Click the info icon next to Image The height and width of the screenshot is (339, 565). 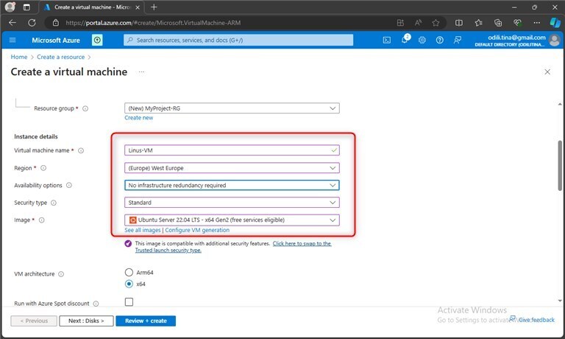tap(41, 220)
